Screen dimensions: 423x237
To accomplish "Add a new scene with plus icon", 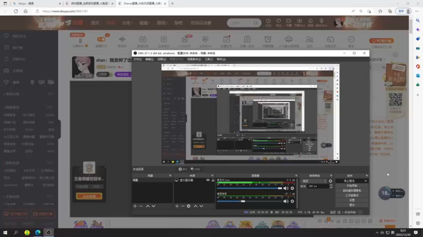I will coord(135,206).
